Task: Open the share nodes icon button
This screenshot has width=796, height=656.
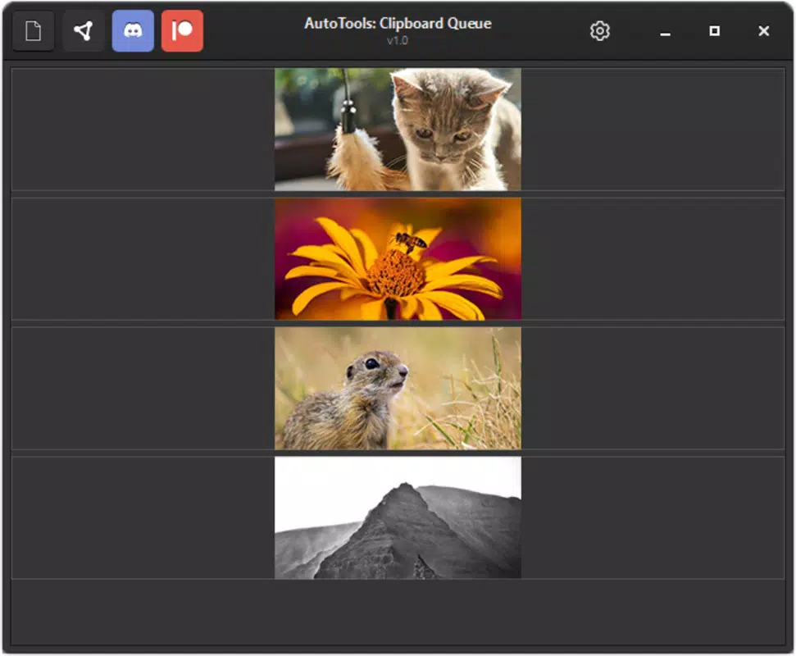Action: [84, 31]
